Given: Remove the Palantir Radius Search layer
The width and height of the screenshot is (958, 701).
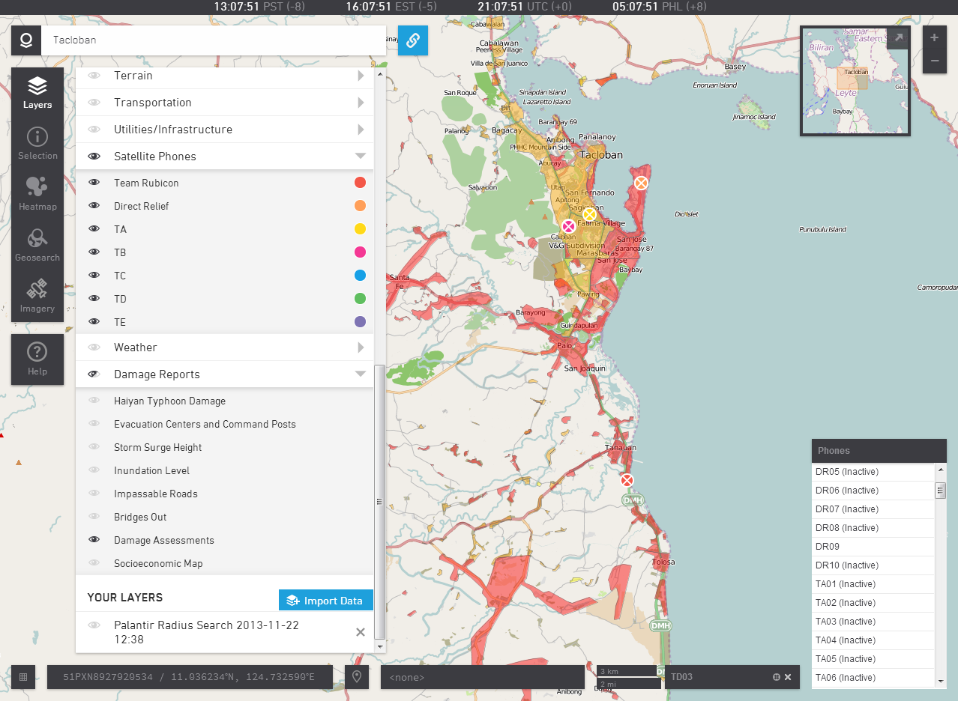Looking at the screenshot, I should click(x=361, y=632).
